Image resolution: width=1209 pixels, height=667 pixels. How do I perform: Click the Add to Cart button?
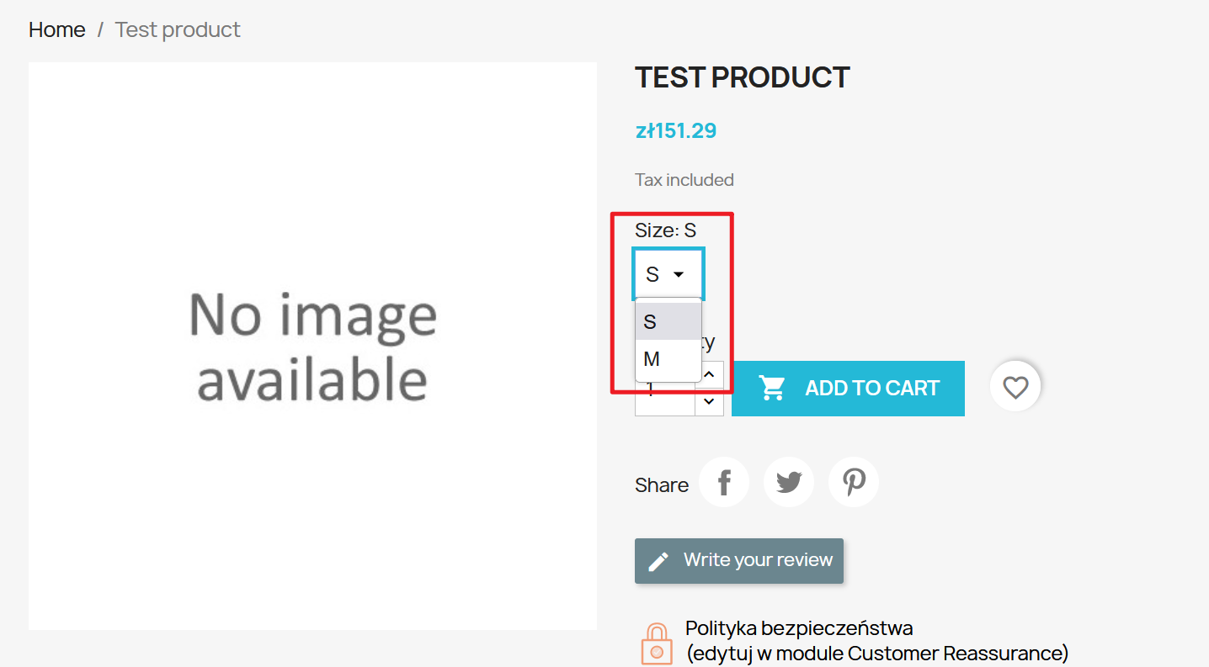(848, 389)
